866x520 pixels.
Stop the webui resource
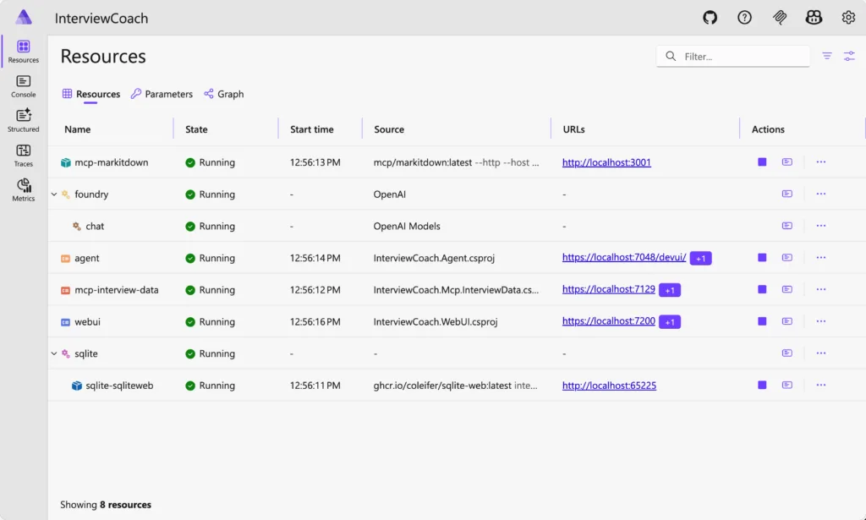[762, 321]
